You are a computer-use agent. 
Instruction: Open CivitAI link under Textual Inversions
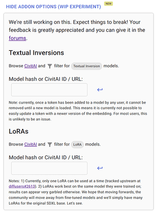[x=30, y=66]
